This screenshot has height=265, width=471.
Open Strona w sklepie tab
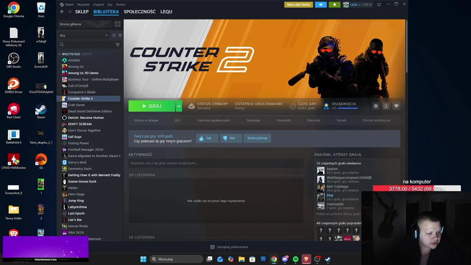(146, 120)
